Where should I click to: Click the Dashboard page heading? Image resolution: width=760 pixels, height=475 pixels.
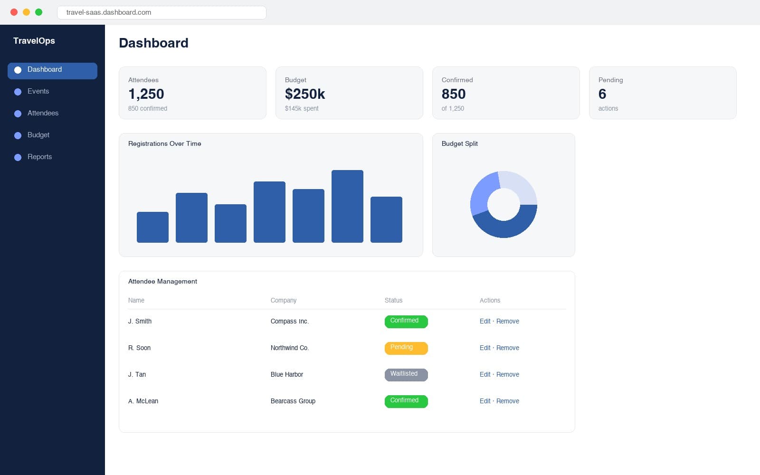pos(153,43)
